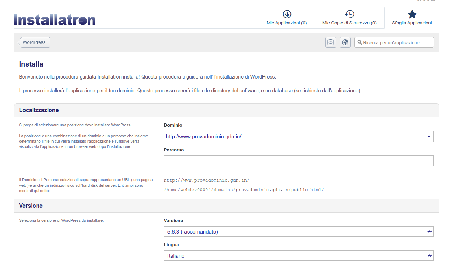
Task: Open the Versione dropdown showing 5.8.3
Action: click(x=299, y=232)
